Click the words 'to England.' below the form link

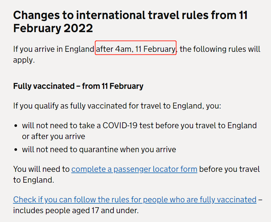[x=34, y=180]
